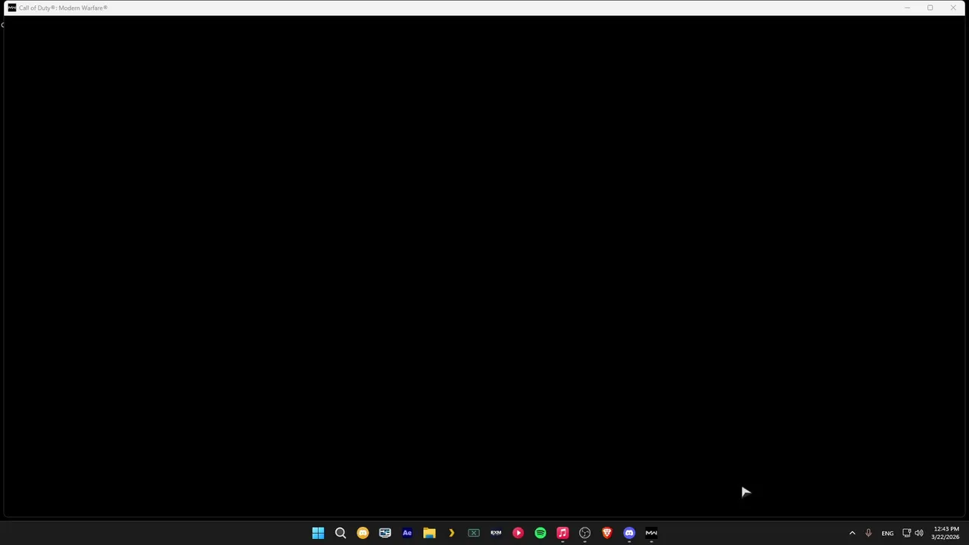Switch to OBS Studio in taskbar
Screen dimensions: 969x545
(x=584, y=533)
